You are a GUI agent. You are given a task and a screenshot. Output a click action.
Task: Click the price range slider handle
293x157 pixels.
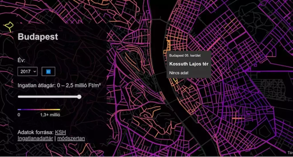point(79,97)
